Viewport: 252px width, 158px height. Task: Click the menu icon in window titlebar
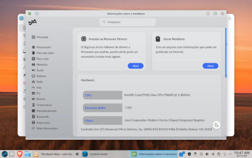(36, 14)
